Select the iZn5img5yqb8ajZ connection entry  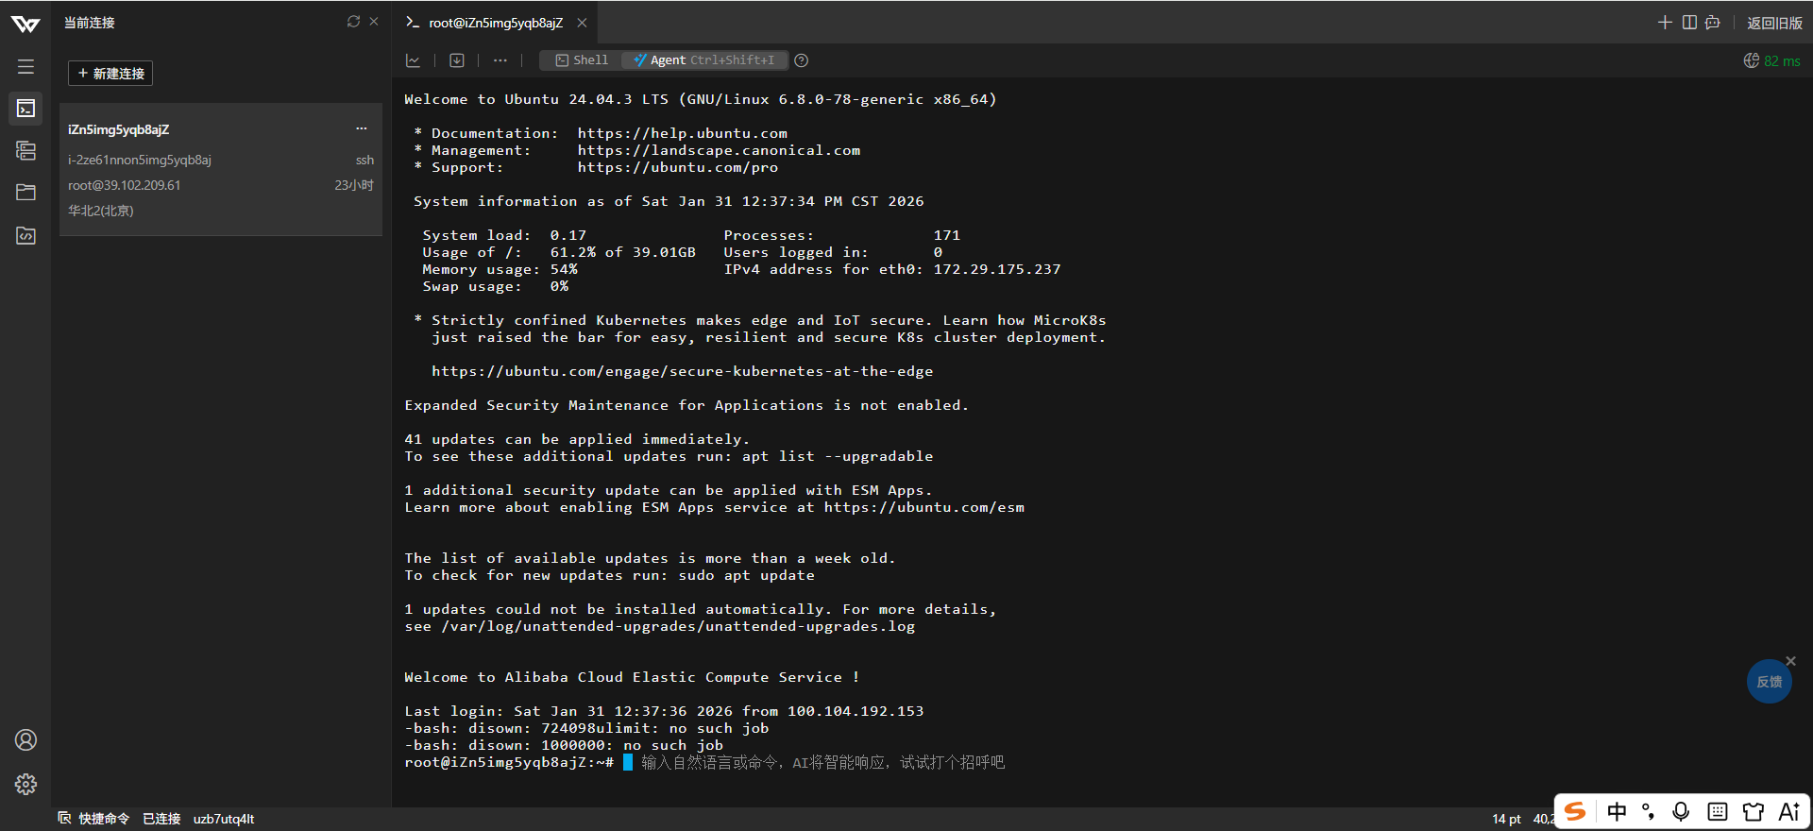221,169
